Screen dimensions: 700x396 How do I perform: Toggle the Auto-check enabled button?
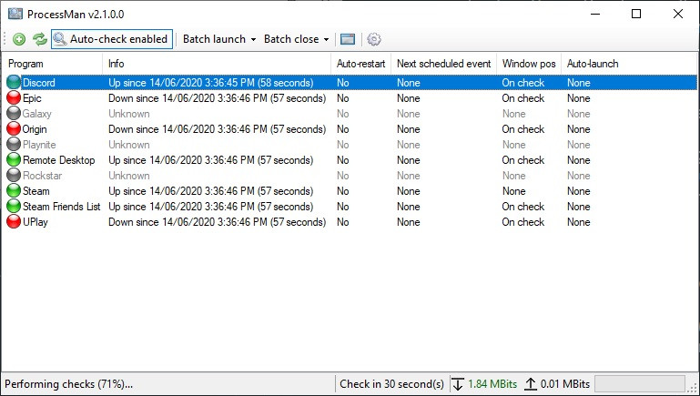coord(112,39)
